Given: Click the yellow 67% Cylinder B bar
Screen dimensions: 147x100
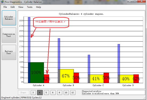Looking at the screenshot, I should tap(67, 76).
